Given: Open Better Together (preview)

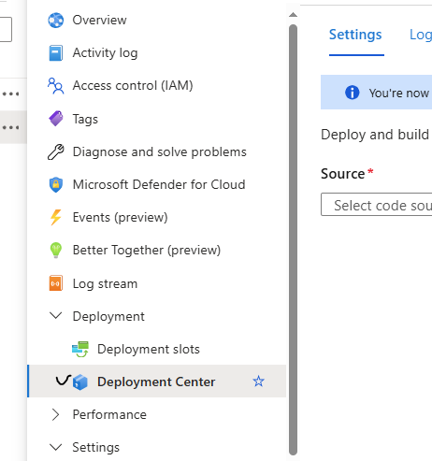Looking at the screenshot, I should coord(147,251).
